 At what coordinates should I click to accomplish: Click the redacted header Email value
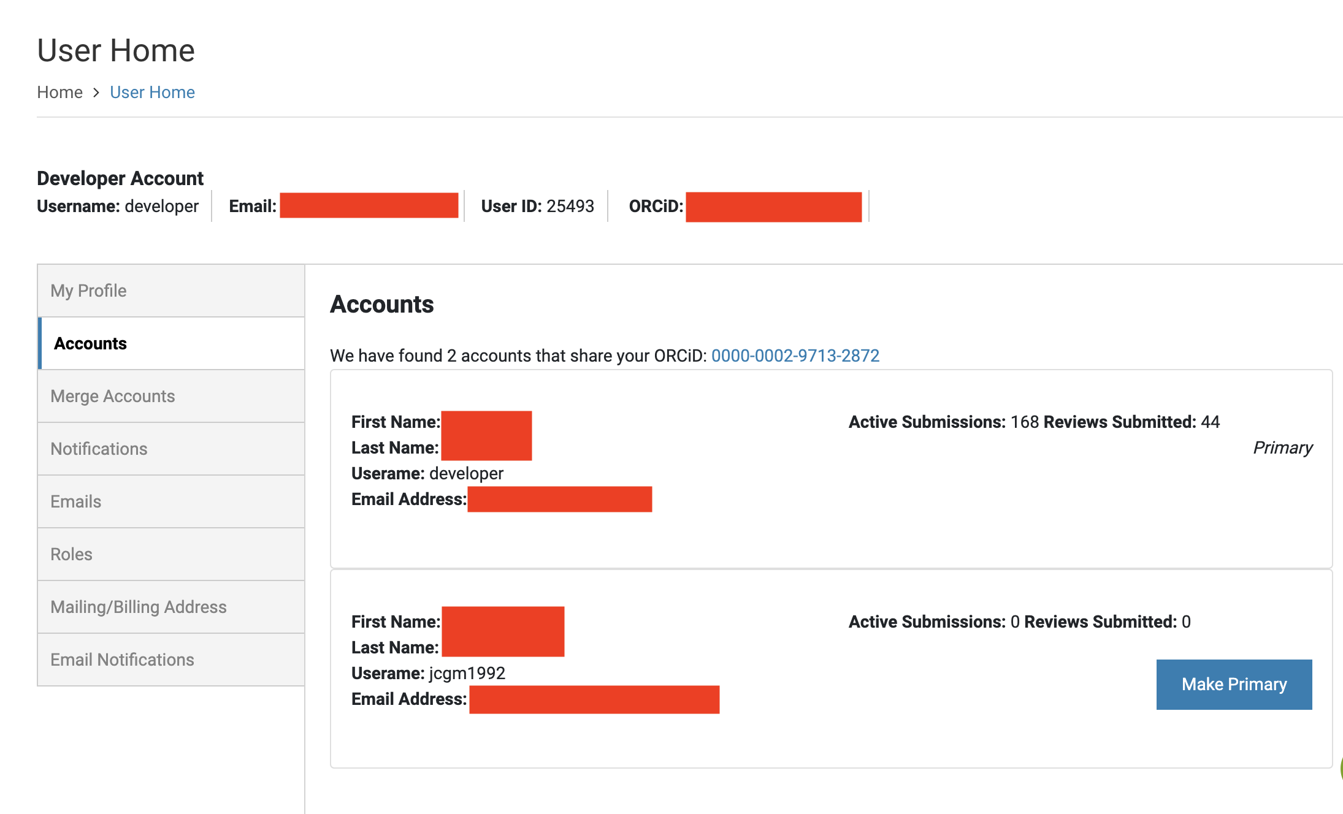click(x=369, y=205)
